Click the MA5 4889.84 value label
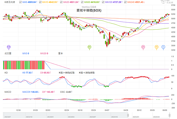This screenshot has width=177, height=119. pos(30,2)
